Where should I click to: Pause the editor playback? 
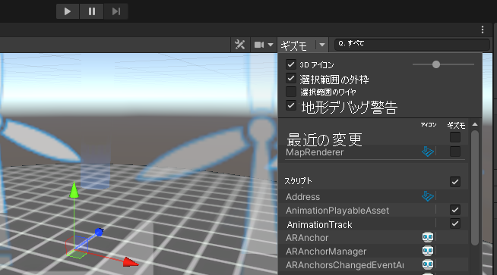[92, 11]
